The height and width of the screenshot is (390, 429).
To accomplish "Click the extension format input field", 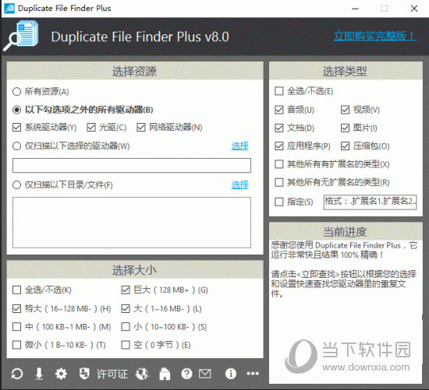I will 370,202.
